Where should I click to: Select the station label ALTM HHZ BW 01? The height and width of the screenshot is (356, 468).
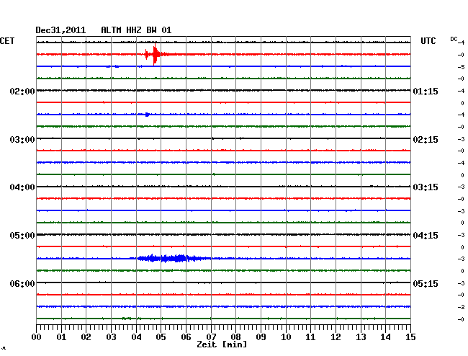136,30
